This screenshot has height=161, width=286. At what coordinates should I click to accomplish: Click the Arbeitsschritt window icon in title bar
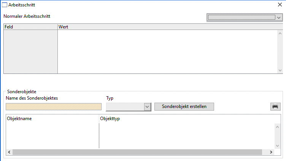tap(5, 6)
